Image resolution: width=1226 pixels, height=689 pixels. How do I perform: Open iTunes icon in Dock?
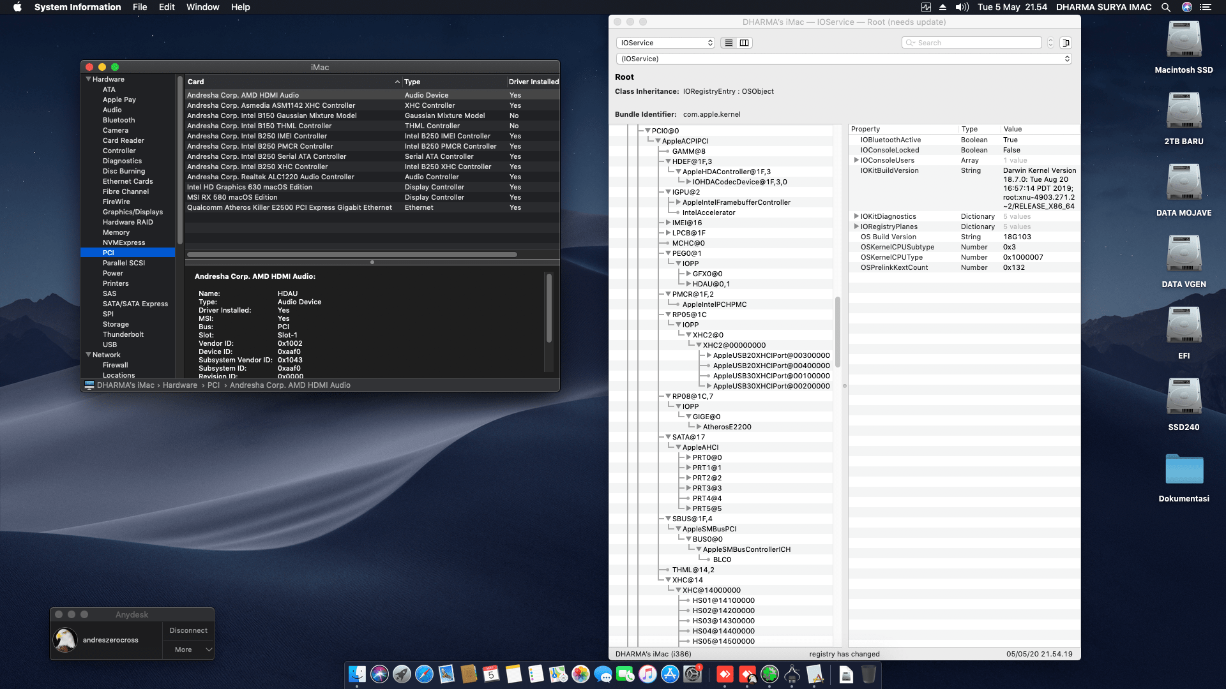(x=647, y=674)
